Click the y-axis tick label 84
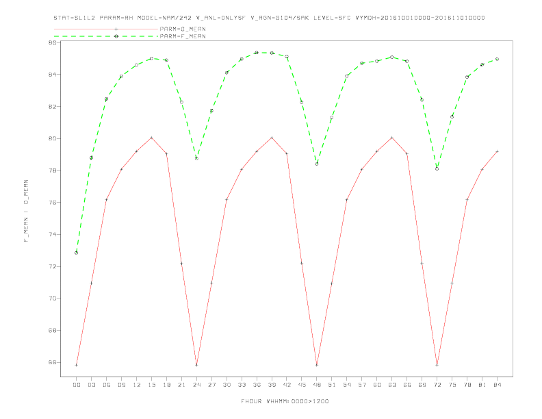 coord(53,75)
